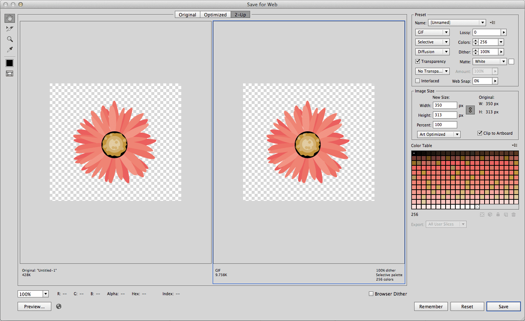Screen dimensions: 525x321
Task: Click the Save button
Action: (504, 306)
